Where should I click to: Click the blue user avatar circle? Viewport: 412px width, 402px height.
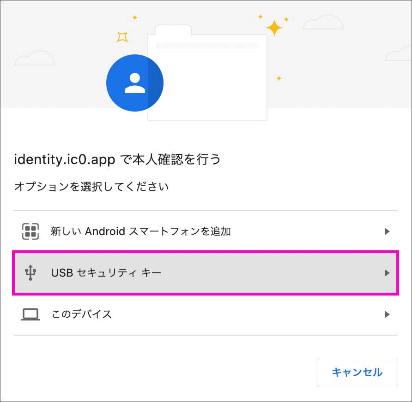tap(134, 83)
